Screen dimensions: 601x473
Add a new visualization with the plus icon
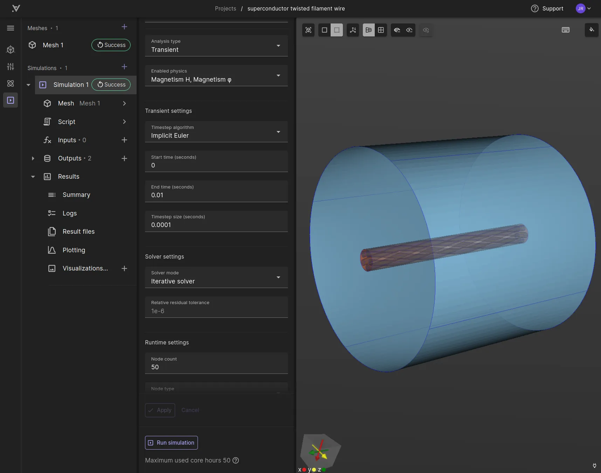[124, 268]
